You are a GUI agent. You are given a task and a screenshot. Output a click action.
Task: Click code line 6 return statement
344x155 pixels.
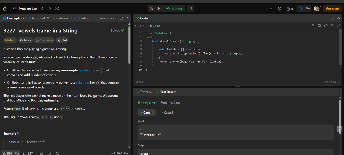coord(204,53)
